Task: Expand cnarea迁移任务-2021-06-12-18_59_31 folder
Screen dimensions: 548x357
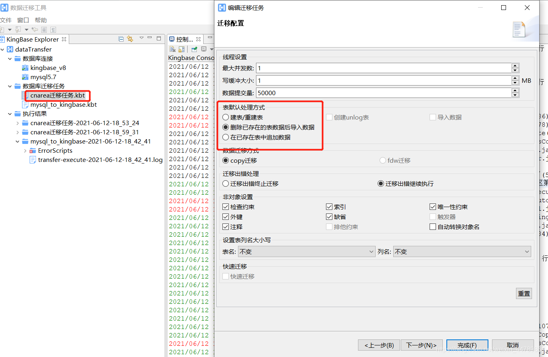Action: (18, 132)
